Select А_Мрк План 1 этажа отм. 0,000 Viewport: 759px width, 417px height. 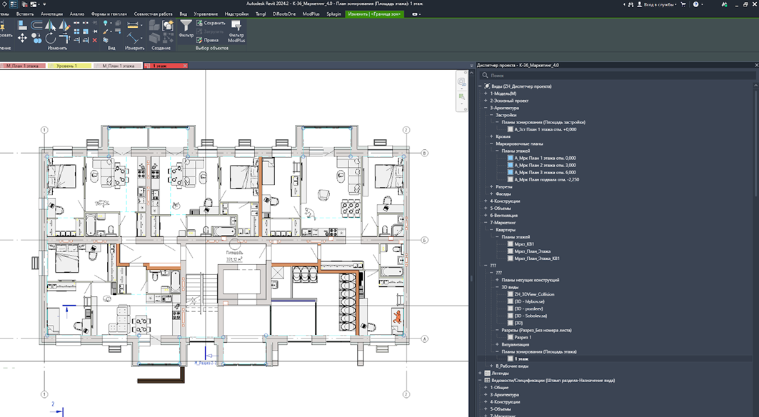click(x=545, y=158)
